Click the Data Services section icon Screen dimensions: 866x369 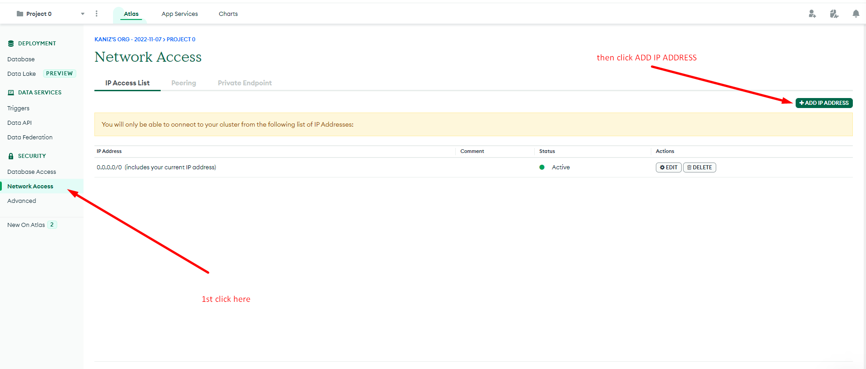[x=11, y=93]
